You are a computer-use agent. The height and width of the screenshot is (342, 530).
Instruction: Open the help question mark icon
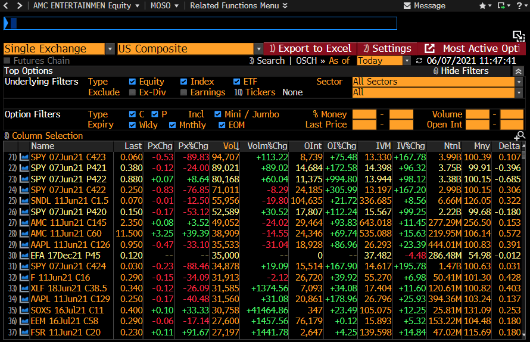click(x=519, y=6)
